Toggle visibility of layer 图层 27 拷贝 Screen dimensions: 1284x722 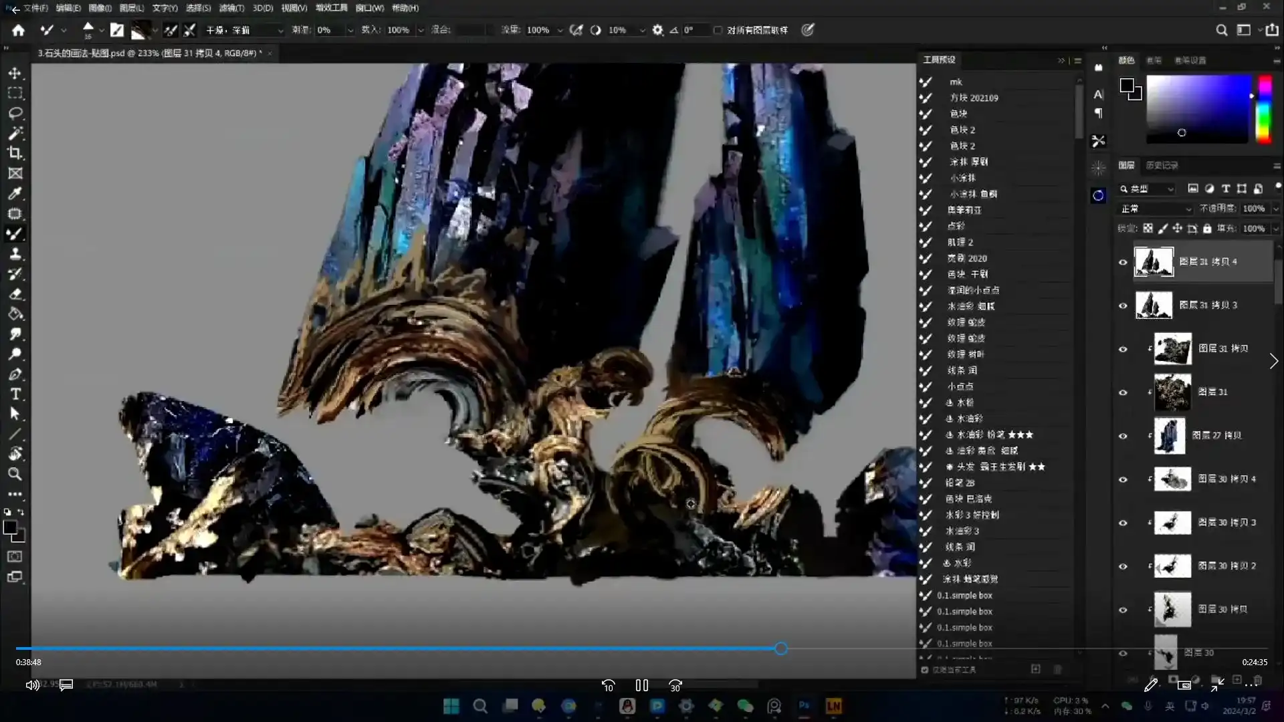[x=1123, y=436]
